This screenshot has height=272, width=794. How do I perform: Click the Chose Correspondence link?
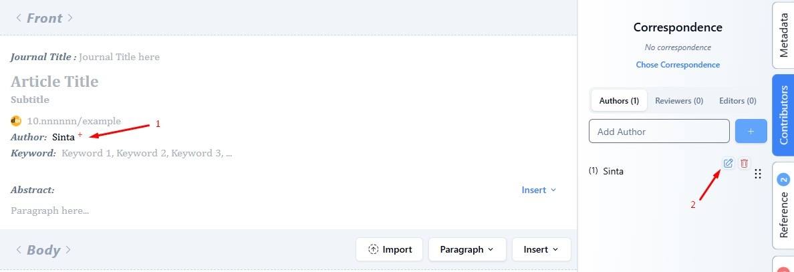pyautogui.click(x=678, y=65)
